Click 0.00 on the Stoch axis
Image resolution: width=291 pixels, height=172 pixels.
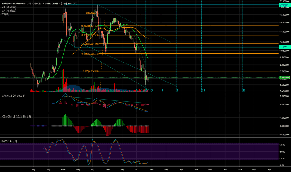tap(282, 165)
